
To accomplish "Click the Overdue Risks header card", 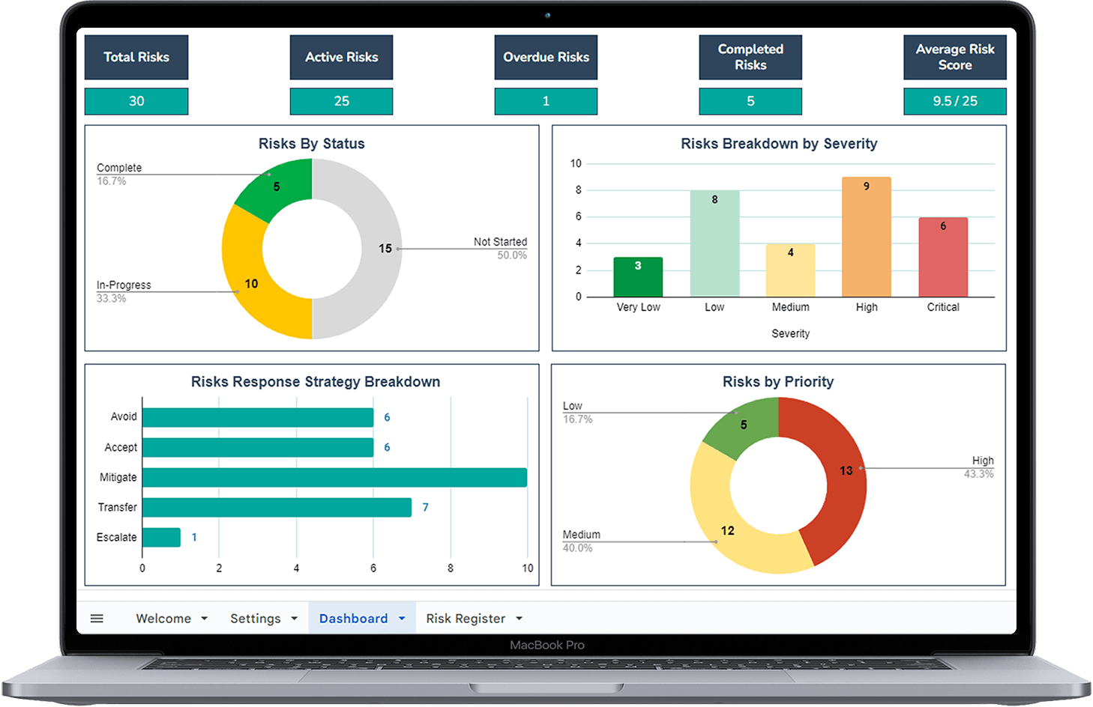I will tap(546, 57).
